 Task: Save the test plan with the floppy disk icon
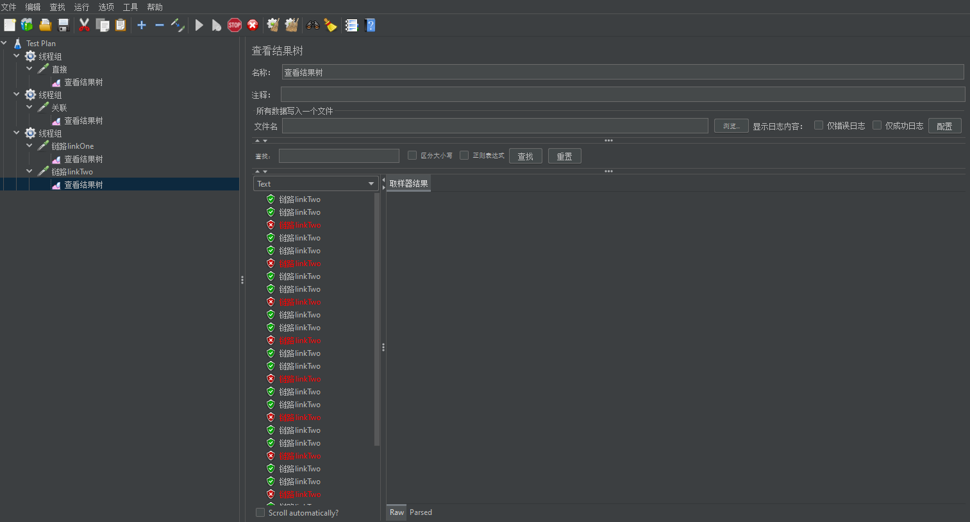63,25
